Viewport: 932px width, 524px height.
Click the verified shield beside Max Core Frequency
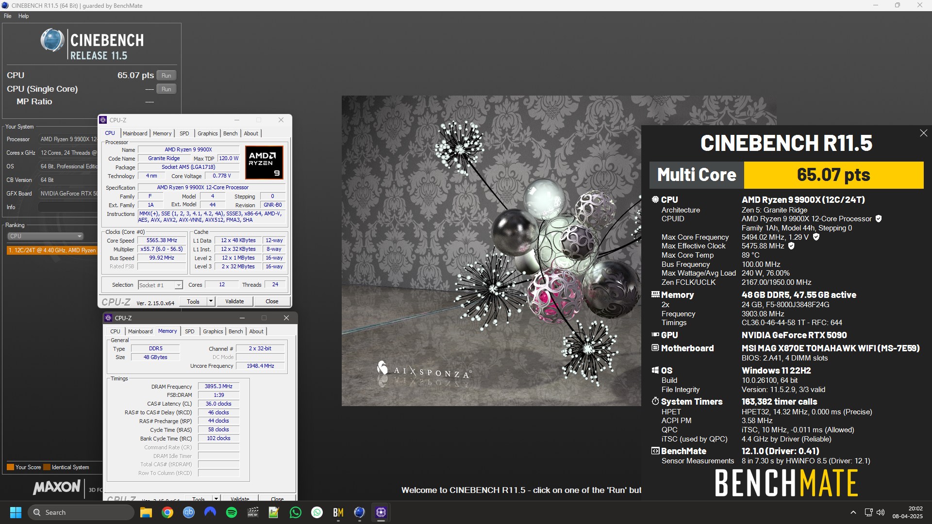click(x=816, y=237)
